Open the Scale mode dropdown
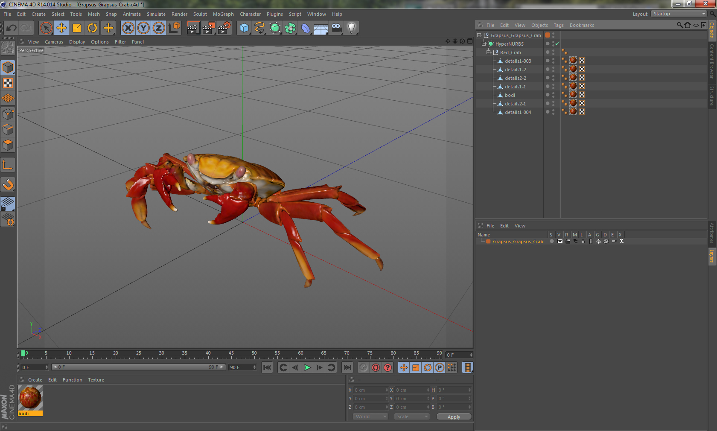 [412, 416]
